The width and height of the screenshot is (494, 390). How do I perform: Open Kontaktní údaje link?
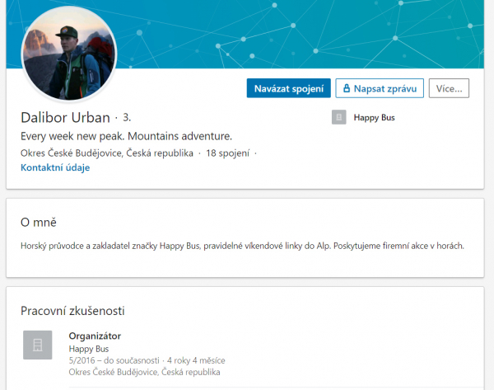[55, 167]
